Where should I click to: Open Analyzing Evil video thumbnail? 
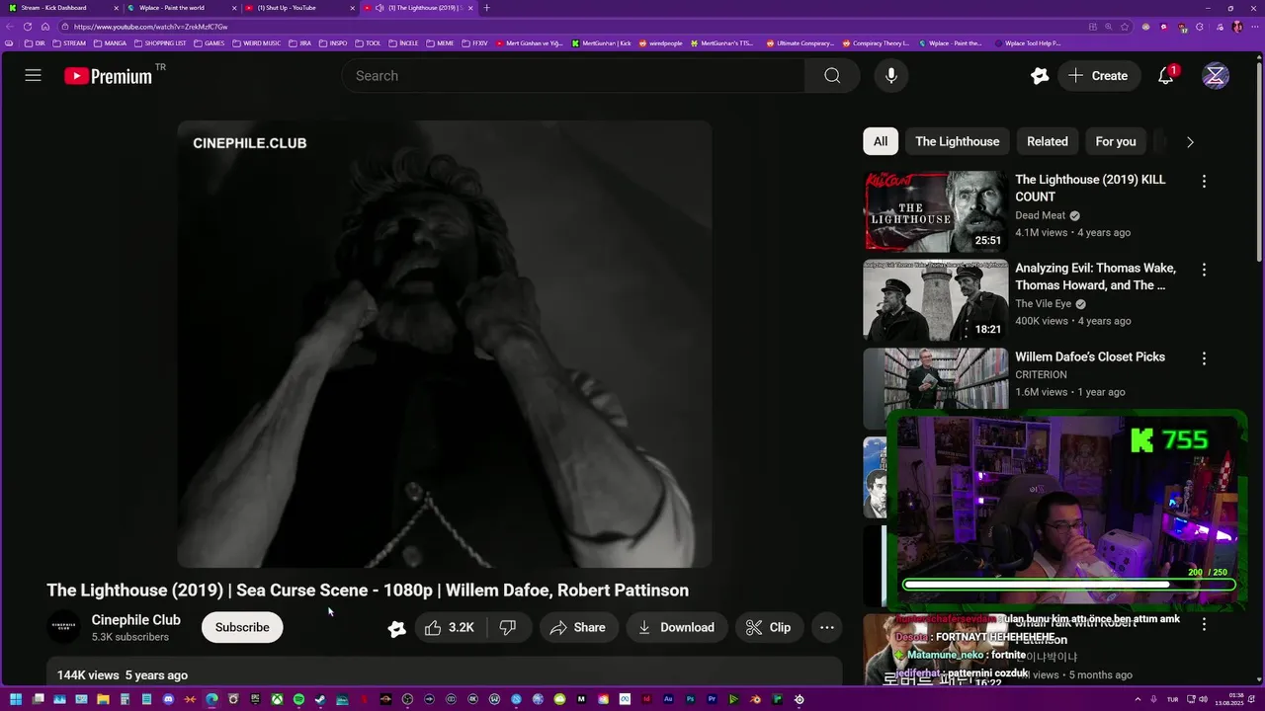pyautogui.click(x=936, y=300)
